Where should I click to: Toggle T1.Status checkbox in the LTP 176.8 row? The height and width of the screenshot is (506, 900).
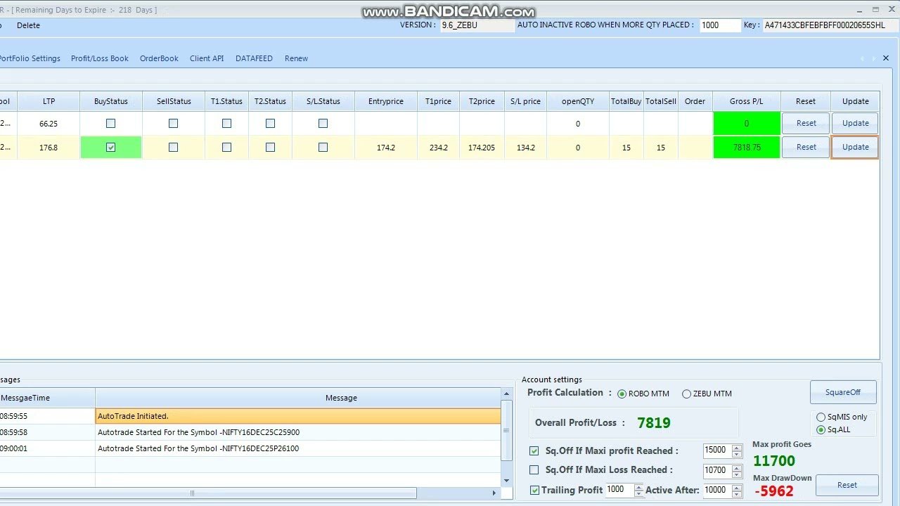226,148
